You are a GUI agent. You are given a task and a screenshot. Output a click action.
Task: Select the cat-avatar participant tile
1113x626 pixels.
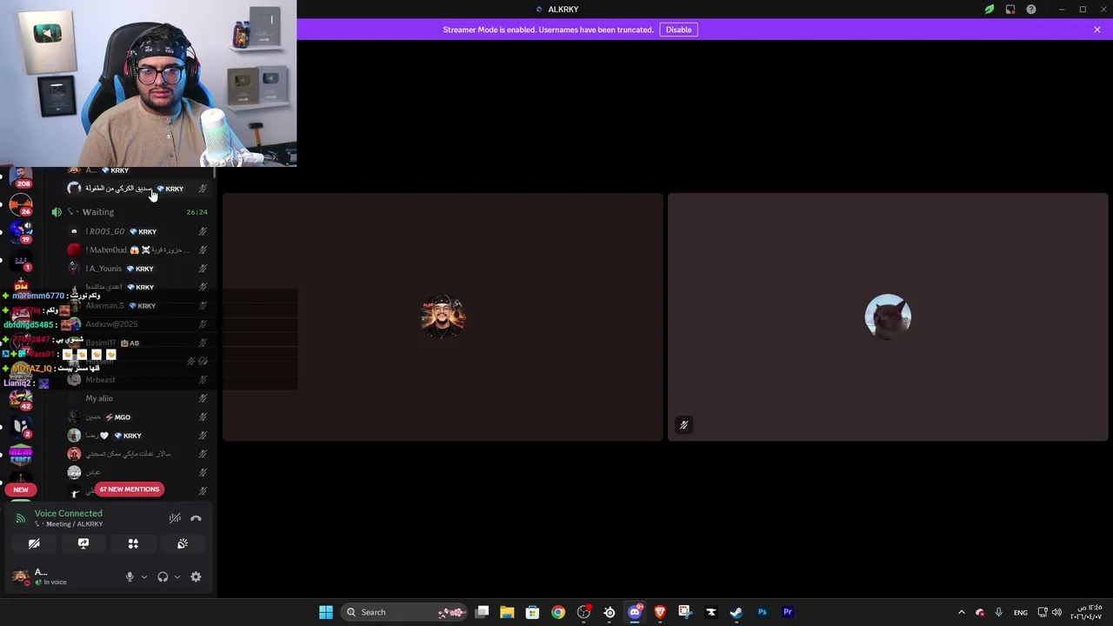[x=888, y=316]
